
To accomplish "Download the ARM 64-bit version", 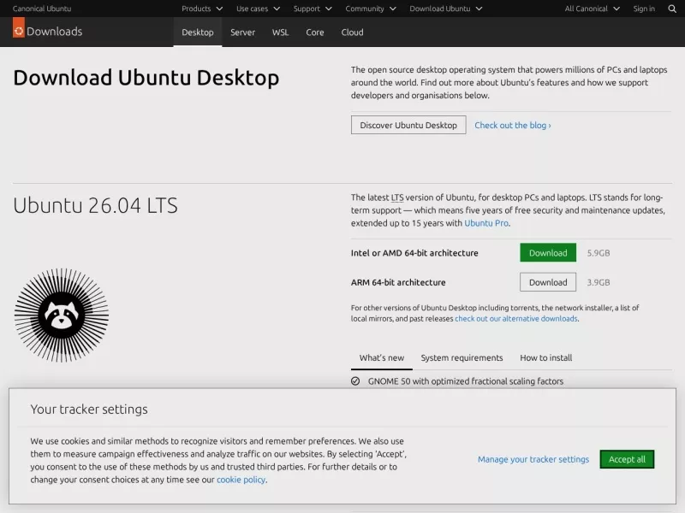I will point(548,282).
